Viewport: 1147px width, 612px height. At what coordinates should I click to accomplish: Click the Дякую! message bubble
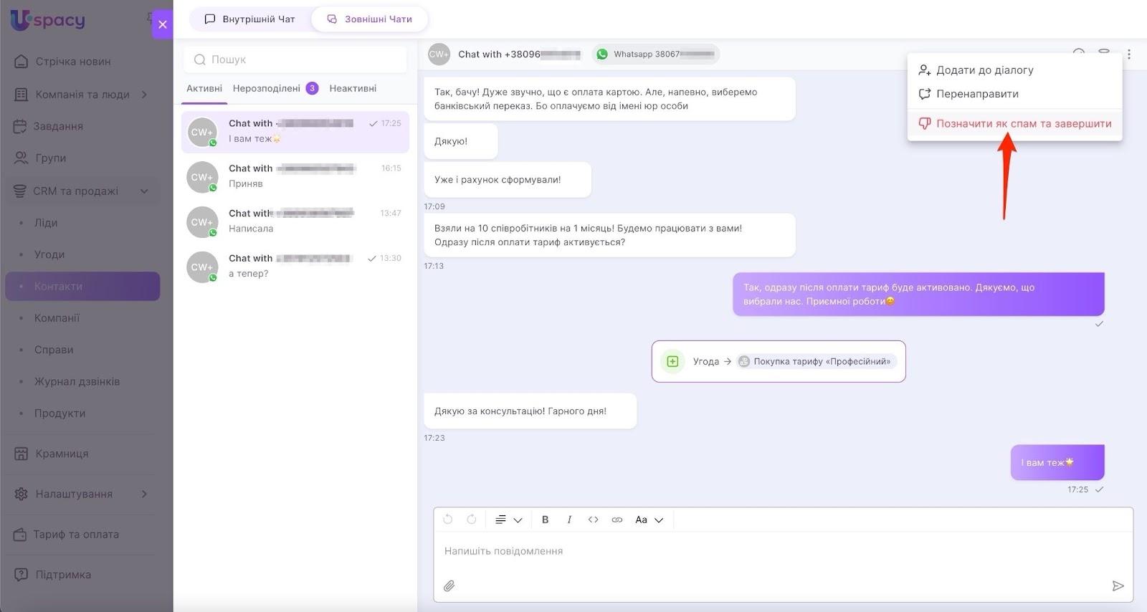pos(461,141)
